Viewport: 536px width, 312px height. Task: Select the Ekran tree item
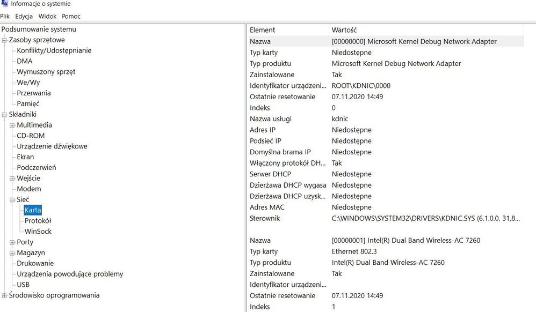[25, 157]
